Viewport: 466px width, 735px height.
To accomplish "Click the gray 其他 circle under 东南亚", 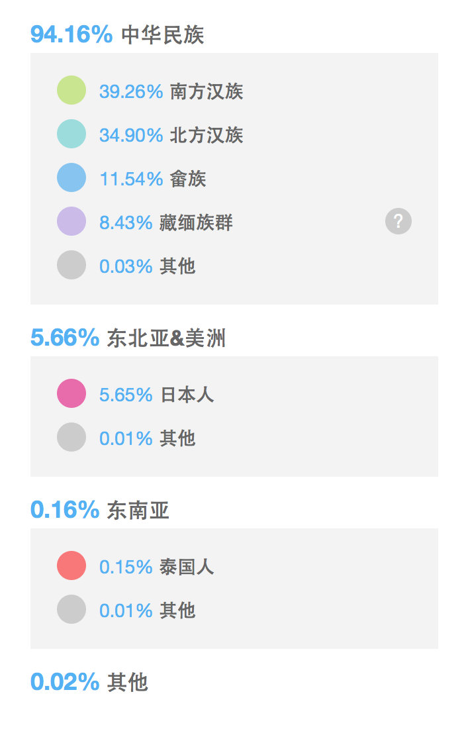I will pos(71,609).
